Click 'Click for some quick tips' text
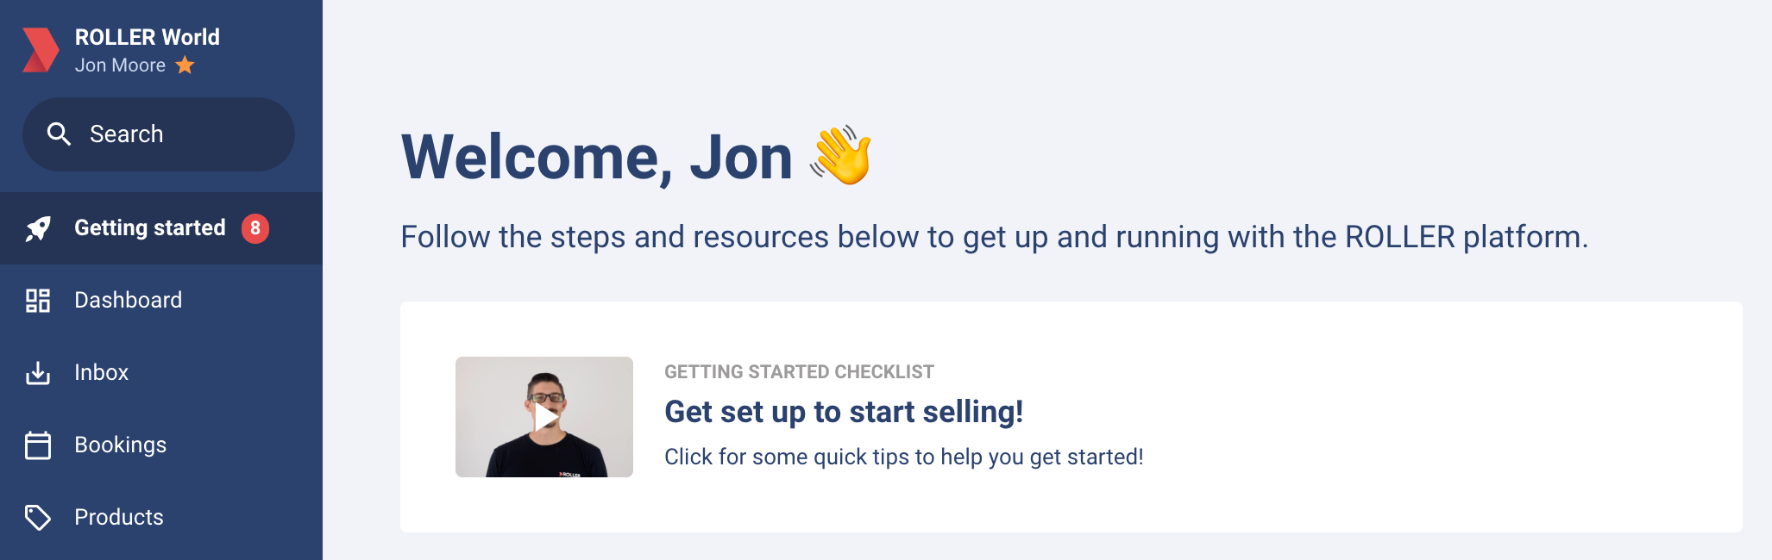The height and width of the screenshot is (560, 1772). tap(904, 457)
